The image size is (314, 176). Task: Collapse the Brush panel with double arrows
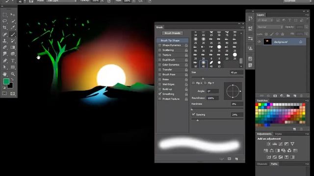239,24
